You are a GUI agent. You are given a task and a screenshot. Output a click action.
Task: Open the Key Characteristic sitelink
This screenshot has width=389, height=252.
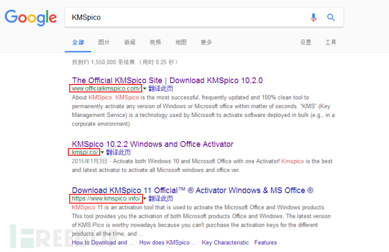coord(226,242)
